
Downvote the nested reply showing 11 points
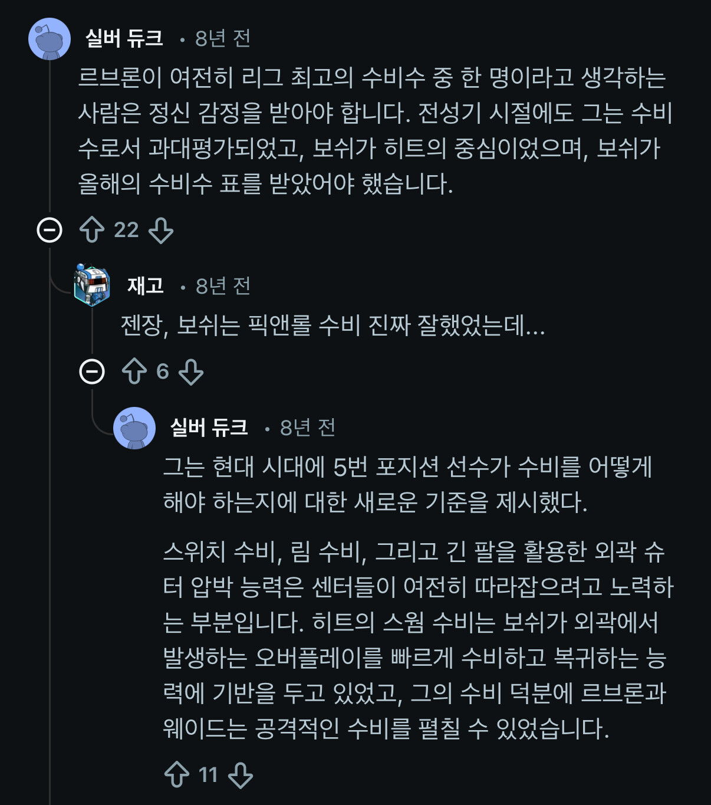241,775
